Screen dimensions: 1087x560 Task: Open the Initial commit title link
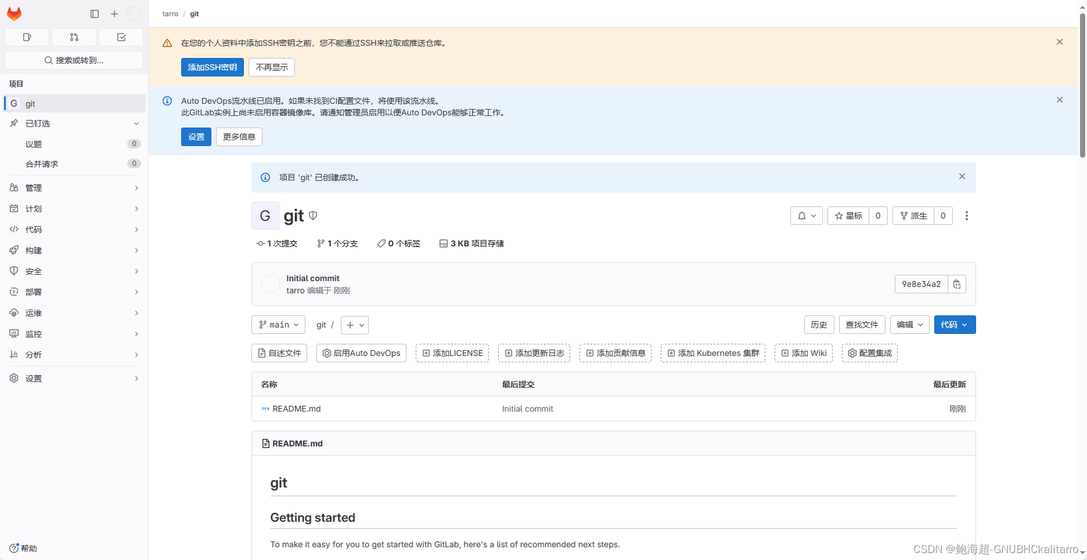tap(313, 278)
